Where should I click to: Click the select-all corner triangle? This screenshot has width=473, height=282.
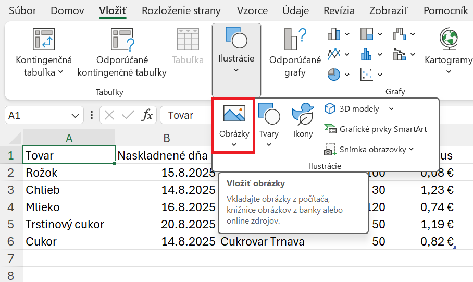tap(16, 139)
